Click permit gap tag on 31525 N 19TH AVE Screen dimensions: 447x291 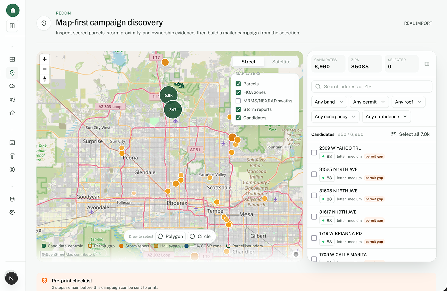click(x=374, y=178)
